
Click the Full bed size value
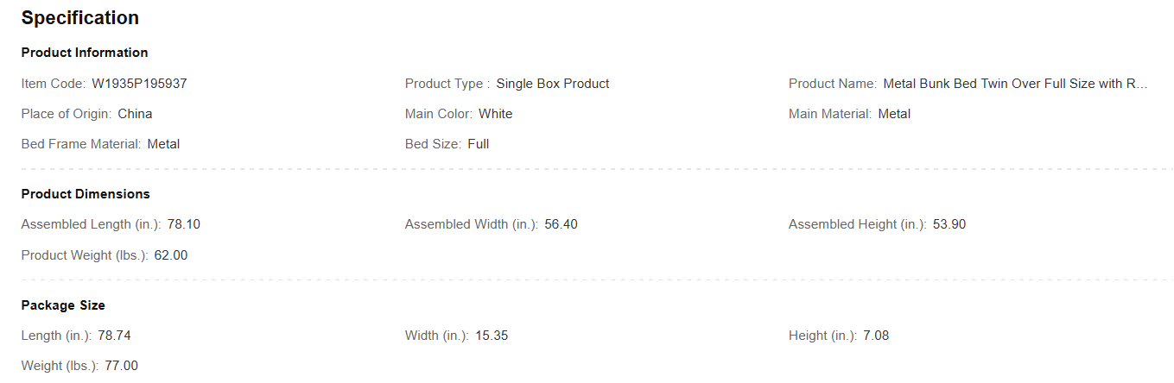coord(479,144)
